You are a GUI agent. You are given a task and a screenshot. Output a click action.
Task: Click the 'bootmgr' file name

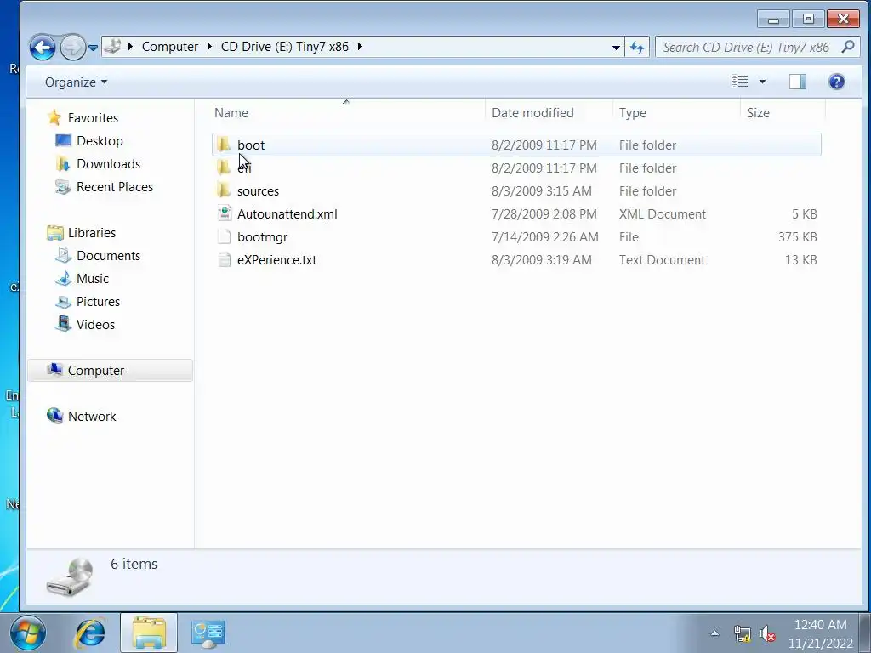(x=262, y=237)
